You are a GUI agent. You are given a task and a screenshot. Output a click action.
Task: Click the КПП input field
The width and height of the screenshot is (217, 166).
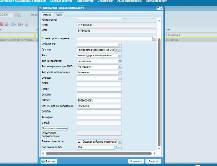[116, 31]
